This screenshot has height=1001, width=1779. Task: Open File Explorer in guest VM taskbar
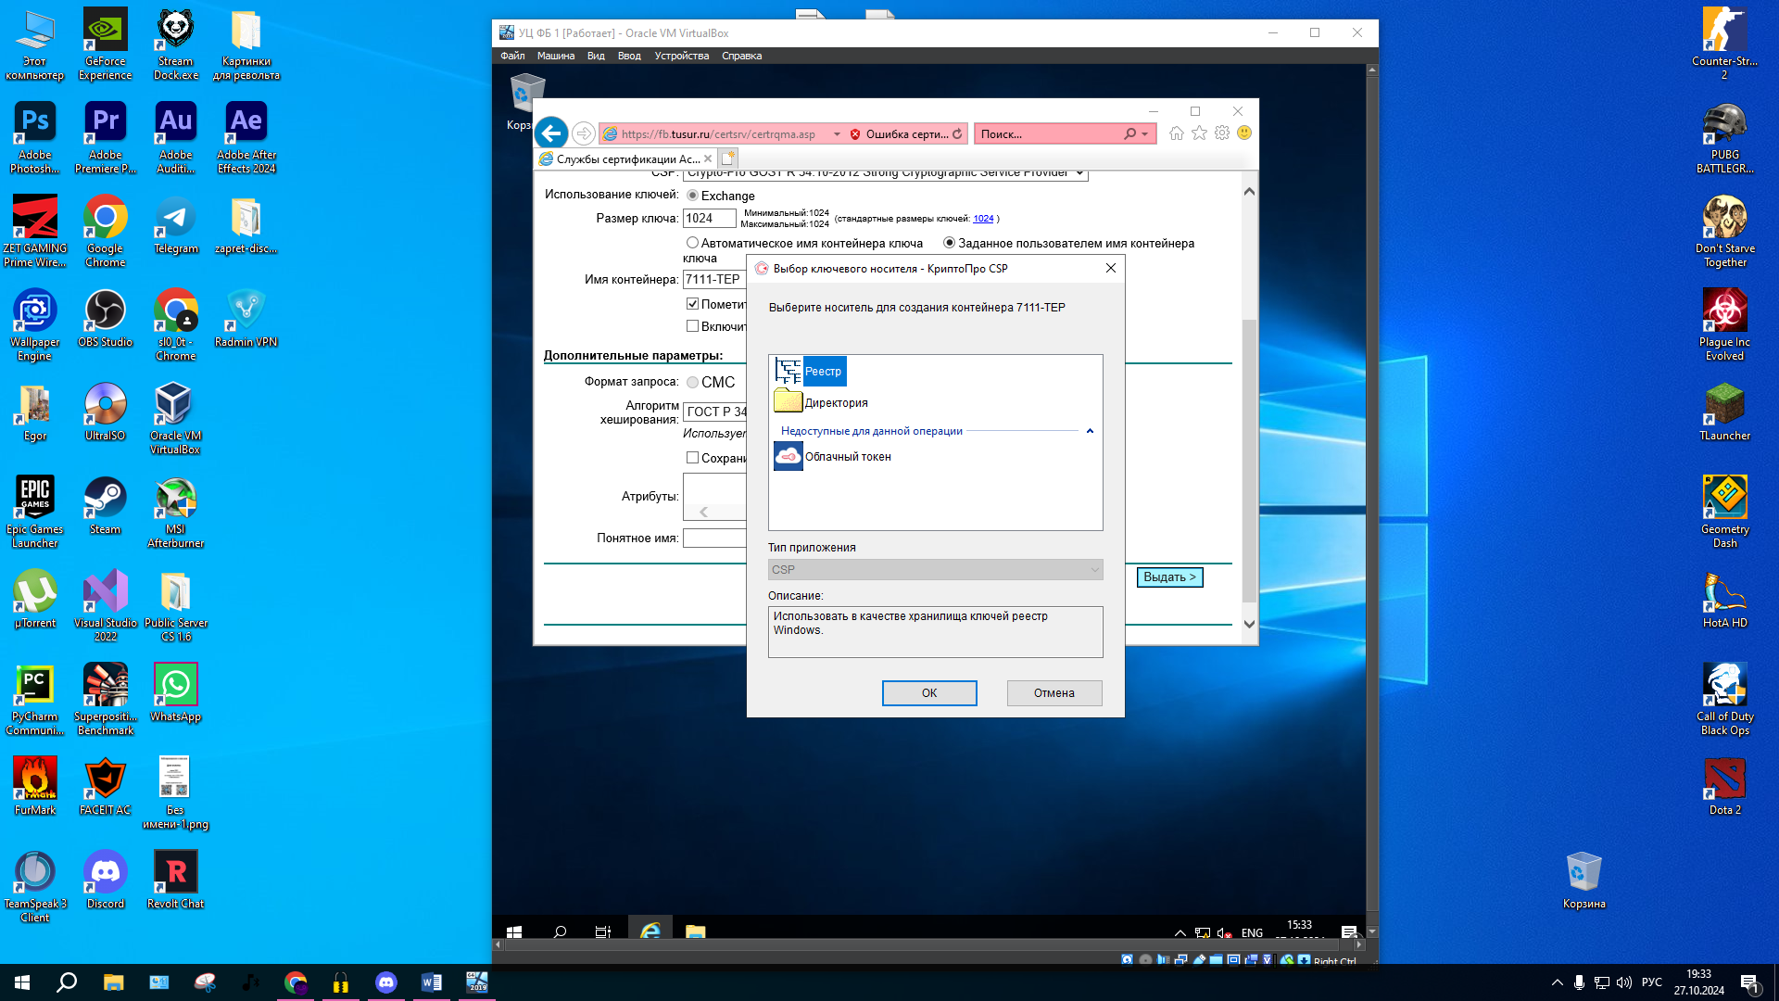pos(696,931)
